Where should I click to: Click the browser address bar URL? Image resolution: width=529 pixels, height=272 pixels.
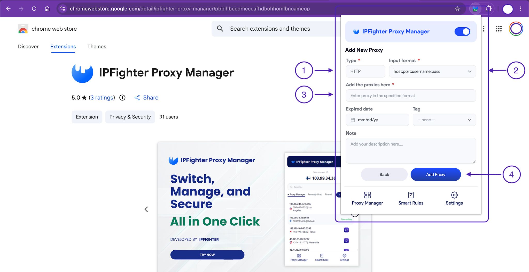click(190, 8)
